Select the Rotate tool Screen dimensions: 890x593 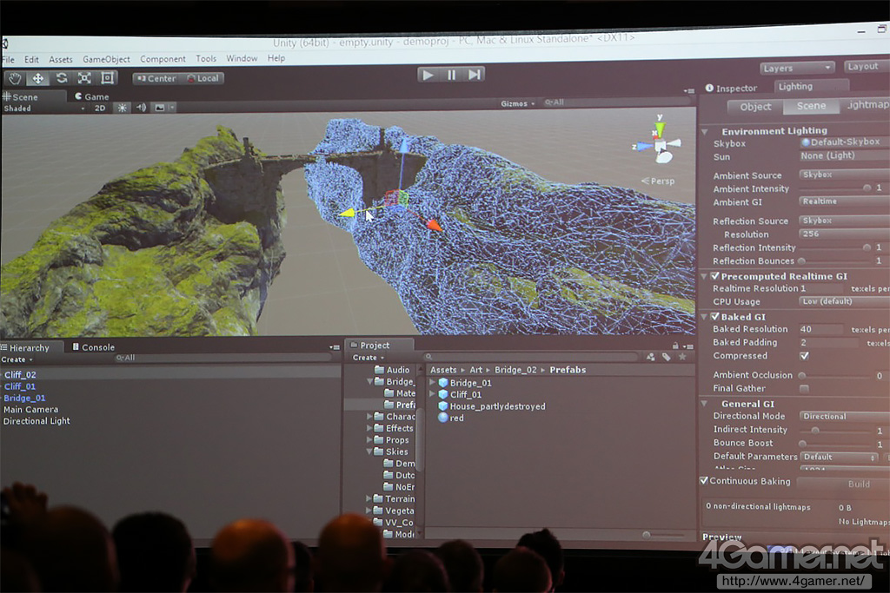click(x=62, y=78)
